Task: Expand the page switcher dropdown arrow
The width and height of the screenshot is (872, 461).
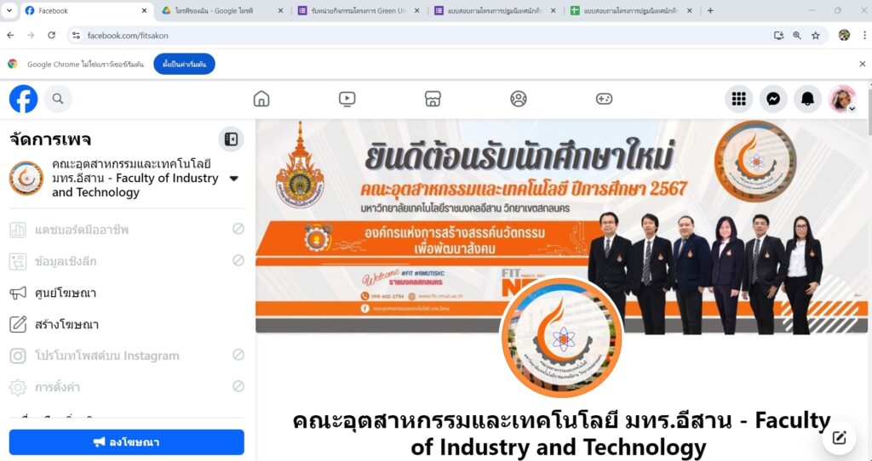Action: pyautogui.click(x=234, y=179)
